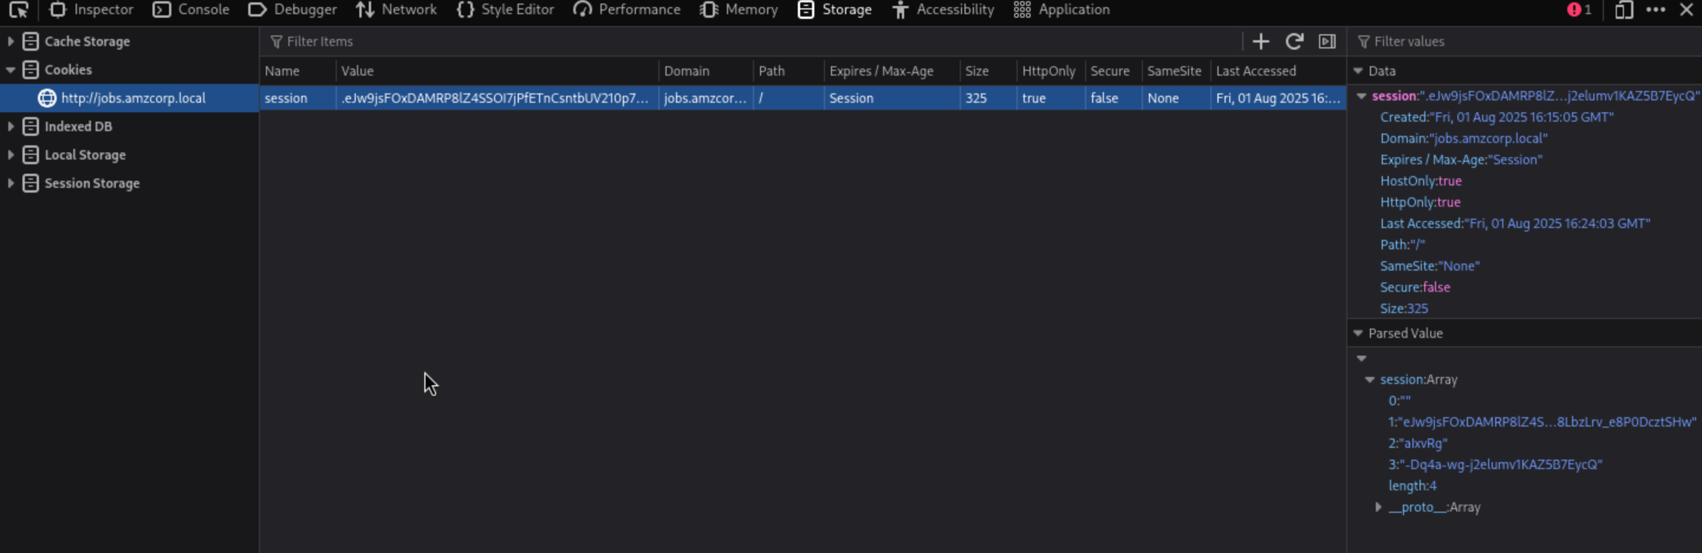Image resolution: width=1702 pixels, height=553 pixels.
Task: Click the red error count indicator
Action: tap(1578, 10)
